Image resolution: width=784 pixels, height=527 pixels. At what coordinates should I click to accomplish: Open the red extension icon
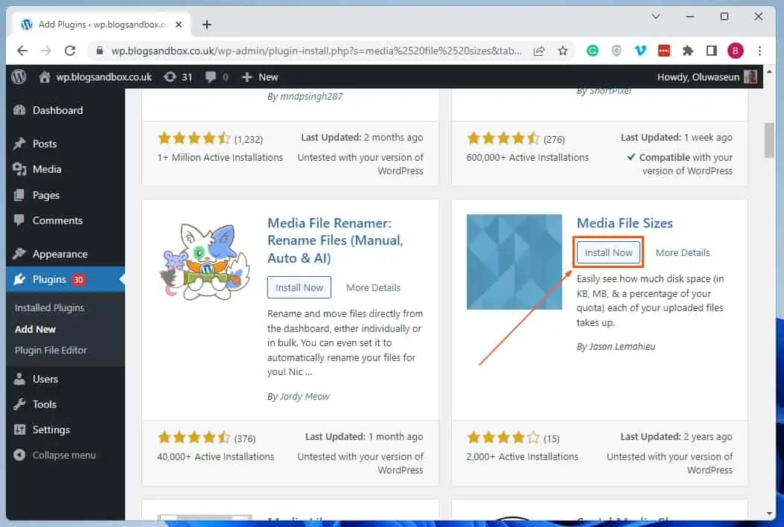[x=664, y=51]
